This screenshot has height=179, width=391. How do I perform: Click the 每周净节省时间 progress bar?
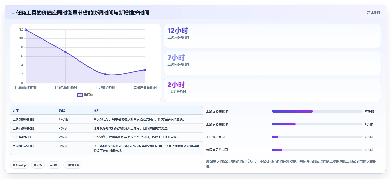[317, 150]
